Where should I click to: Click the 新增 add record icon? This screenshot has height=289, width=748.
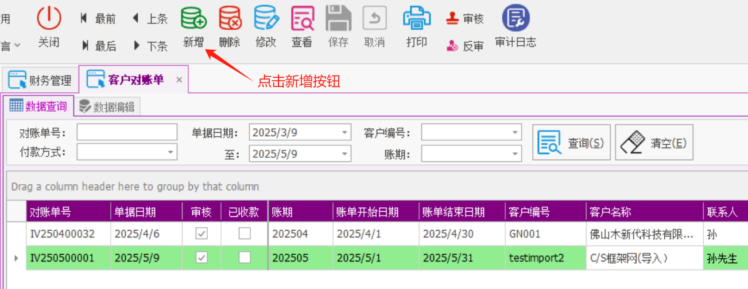[194, 18]
